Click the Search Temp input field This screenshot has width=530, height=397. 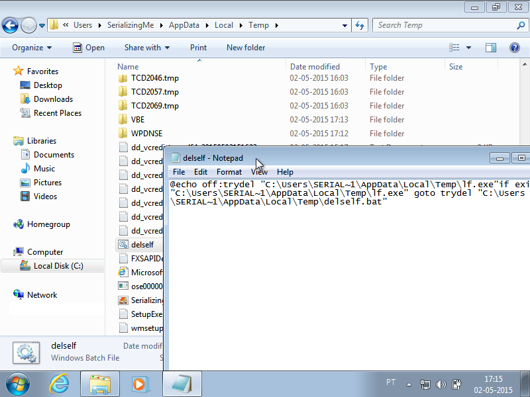(441, 25)
